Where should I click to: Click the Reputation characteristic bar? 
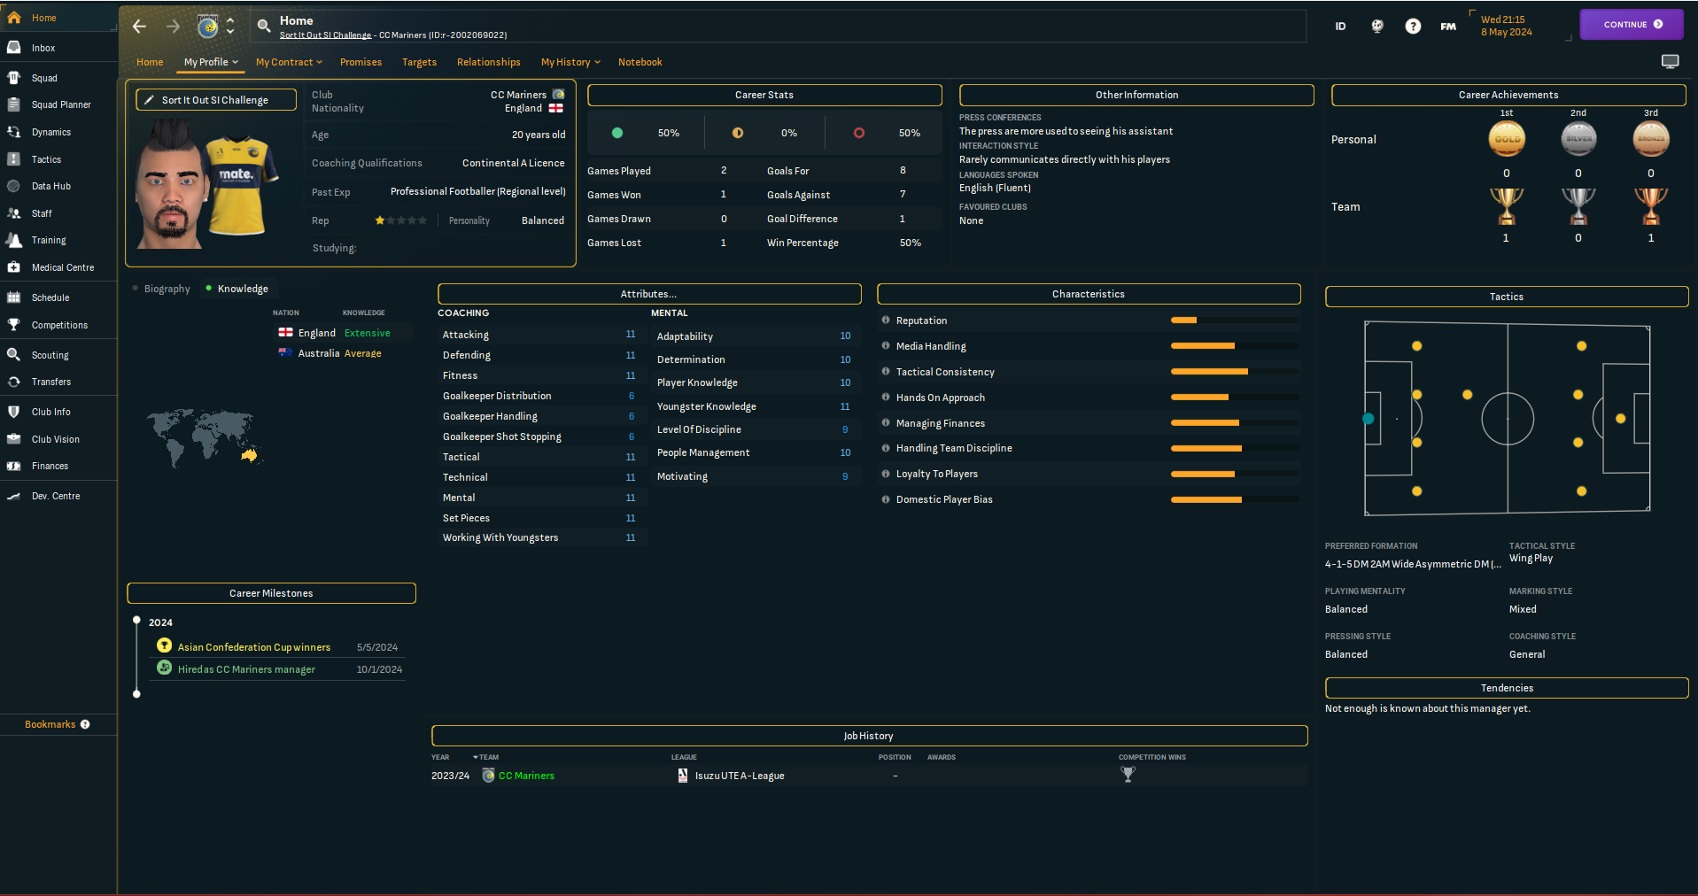pyautogui.click(x=1235, y=321)
